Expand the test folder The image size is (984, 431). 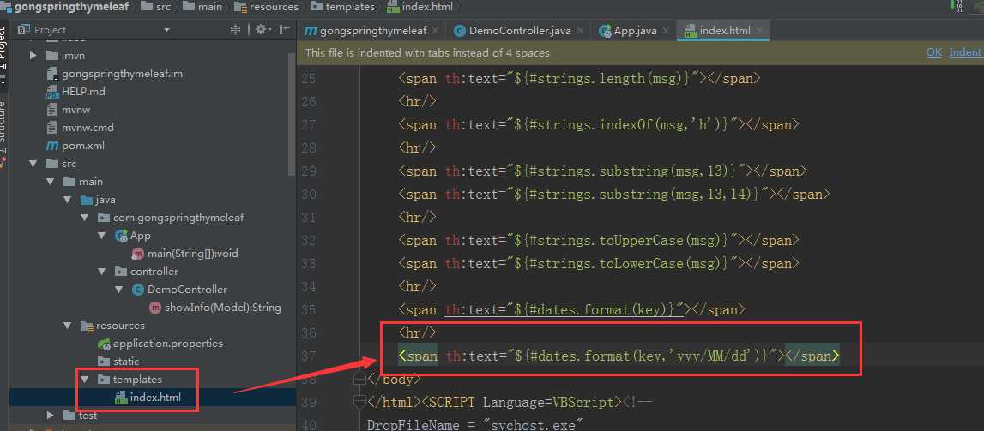tap(51, 416)
